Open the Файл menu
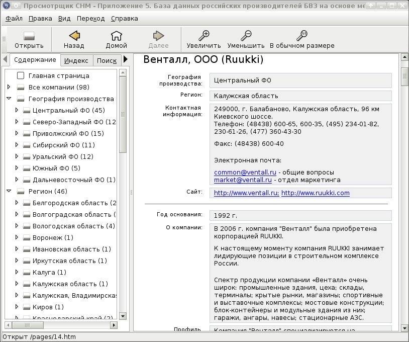 click(x=14, y=19)
